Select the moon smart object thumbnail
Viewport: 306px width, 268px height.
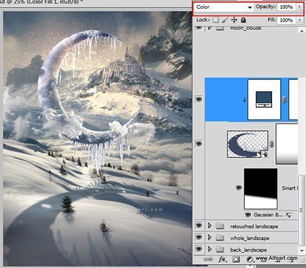248,144
